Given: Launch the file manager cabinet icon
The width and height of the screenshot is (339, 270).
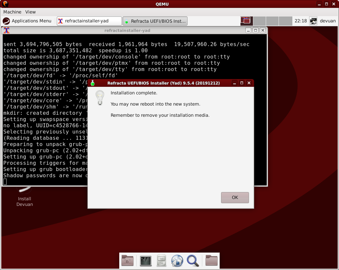Looking at the screenshot, I should (x=161, y=261).
